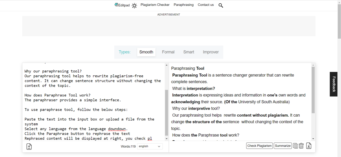341x157 pixels.
Task: Click "How does Paraphrase Tool work?" input line
Action: (57, 95)
